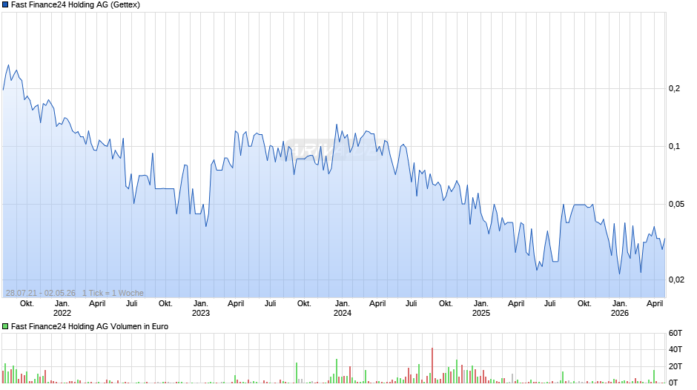Click the blue legend square beside Fast Finance24 Holding AG

coord(5,5)
